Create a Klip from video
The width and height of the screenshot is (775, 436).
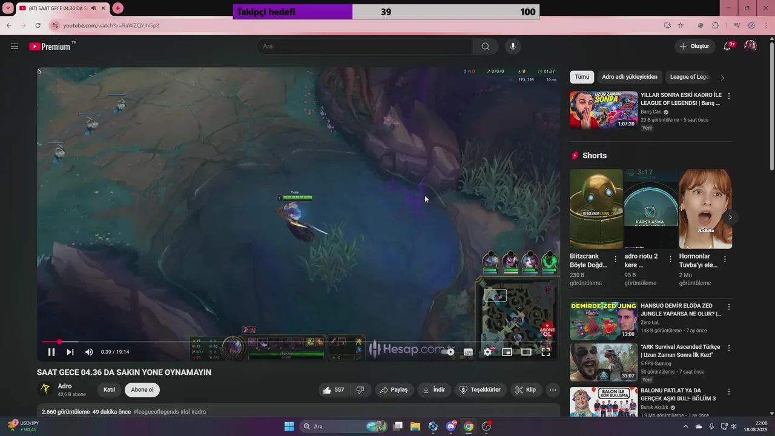pyautogui.click(x=526, y=390)
